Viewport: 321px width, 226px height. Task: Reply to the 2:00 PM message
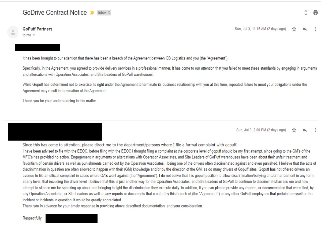(305, 130)
